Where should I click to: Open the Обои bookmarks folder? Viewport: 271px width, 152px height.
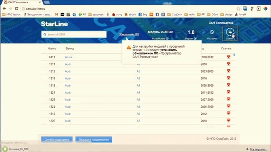point(213,14)
